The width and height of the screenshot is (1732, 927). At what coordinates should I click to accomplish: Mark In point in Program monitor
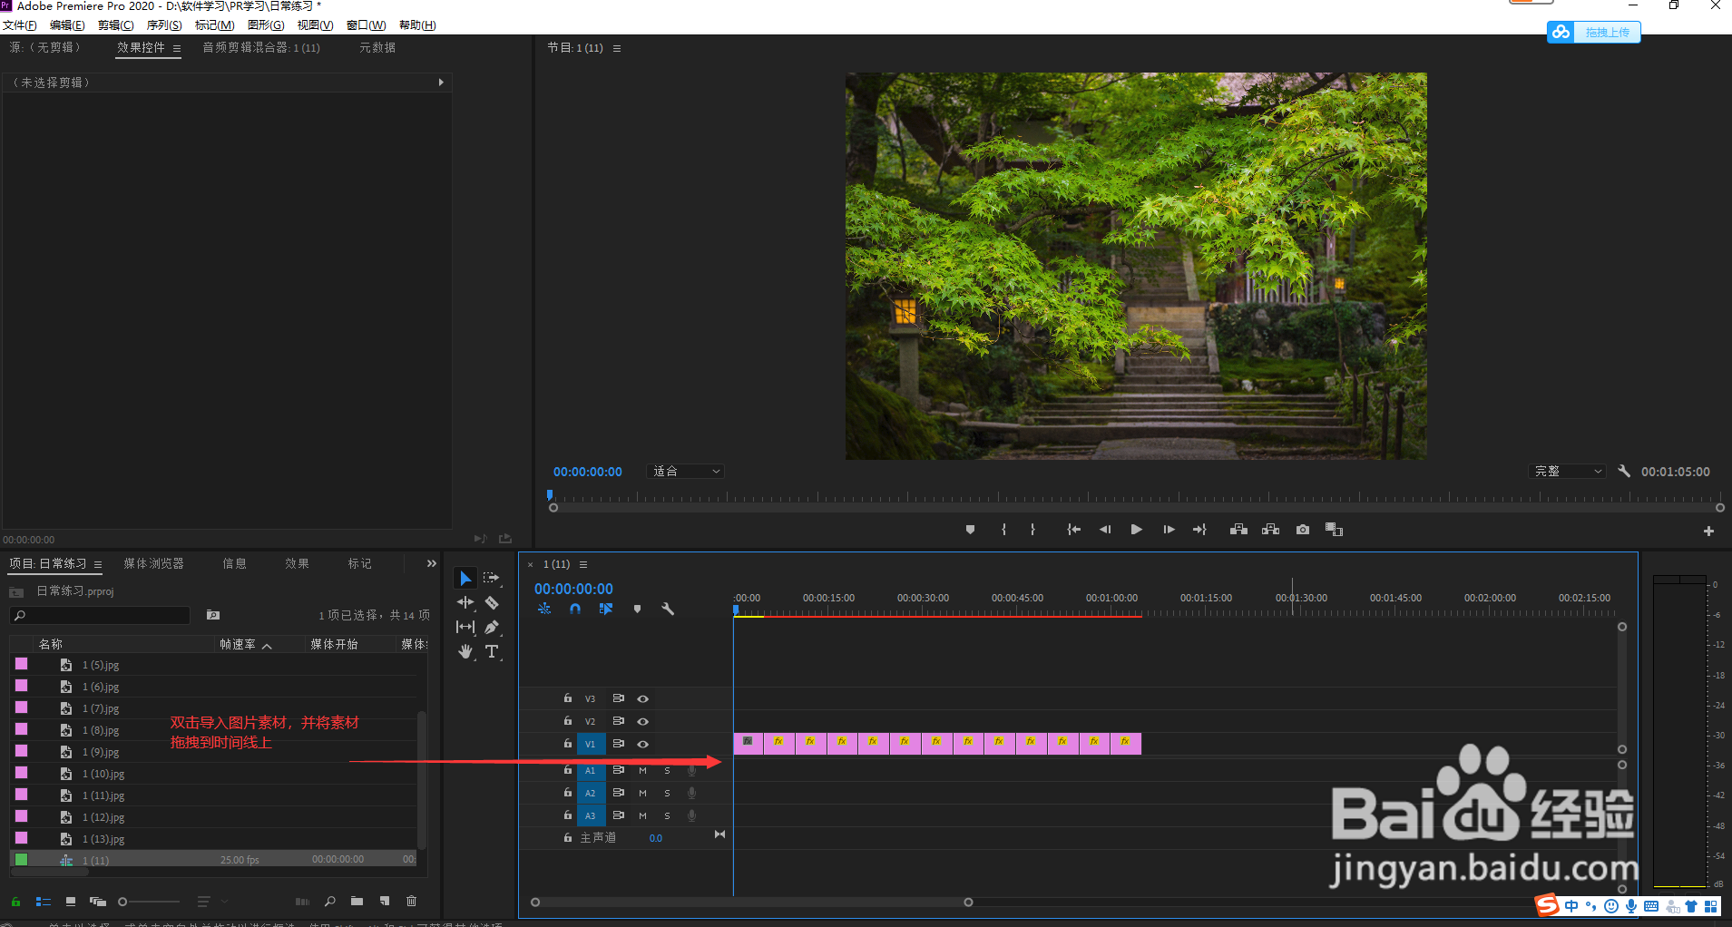click(1003, 530)
